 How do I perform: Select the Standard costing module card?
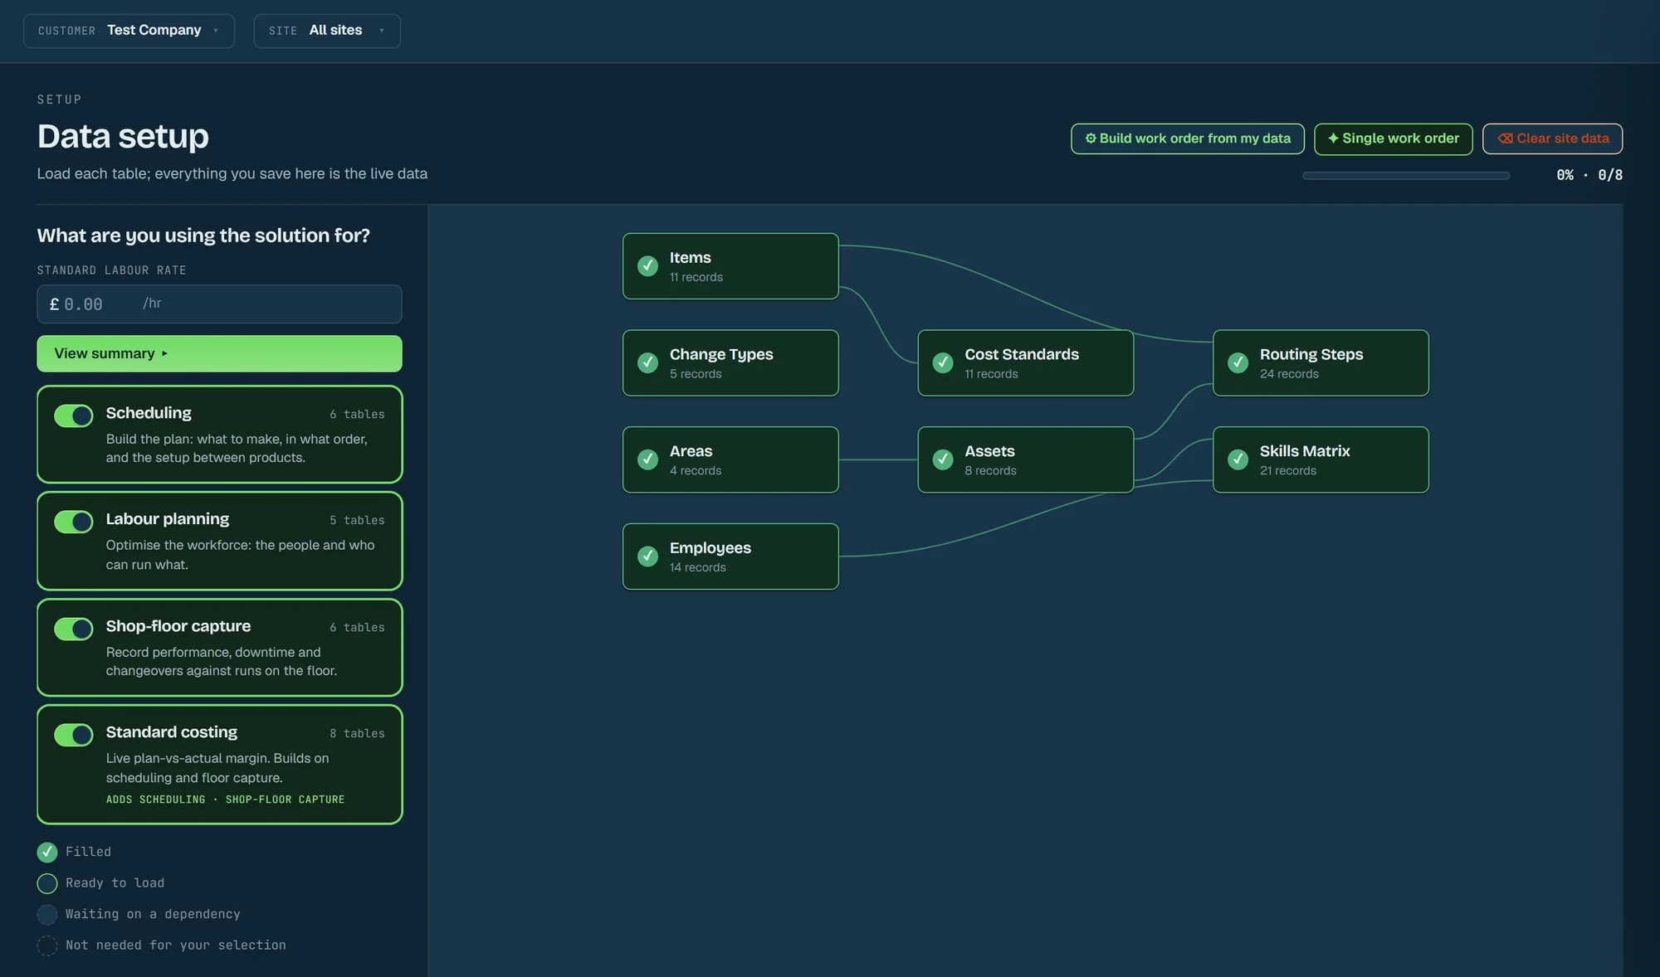coord(219,764)
